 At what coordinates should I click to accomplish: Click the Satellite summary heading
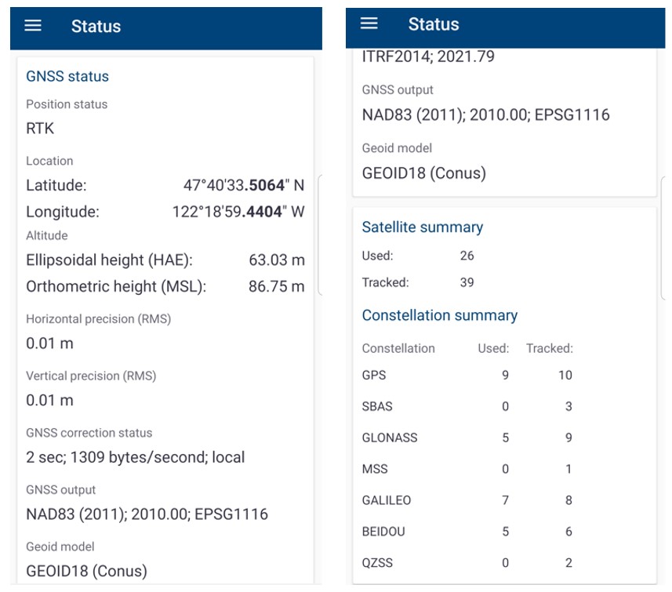point(422,227)
